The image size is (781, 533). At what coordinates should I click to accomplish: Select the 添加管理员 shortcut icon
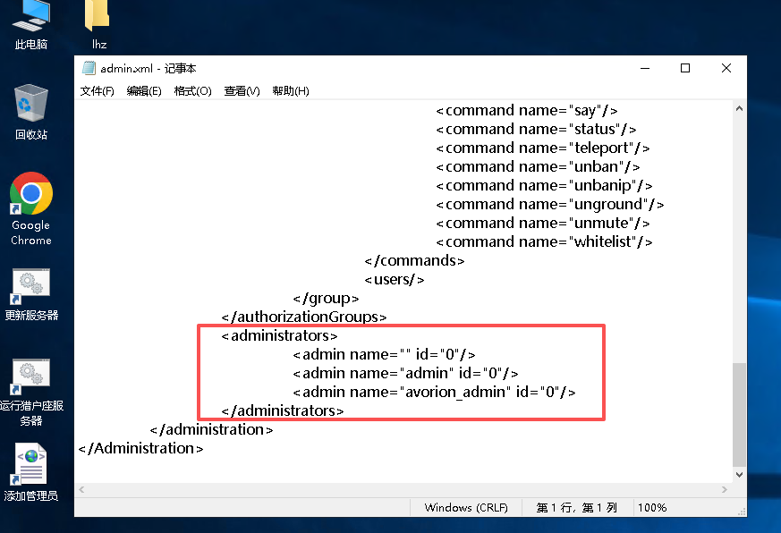(x=31, y=471)
